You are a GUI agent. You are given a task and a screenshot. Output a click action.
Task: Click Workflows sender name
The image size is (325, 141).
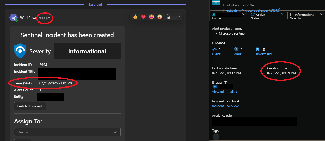coord(28,18)
